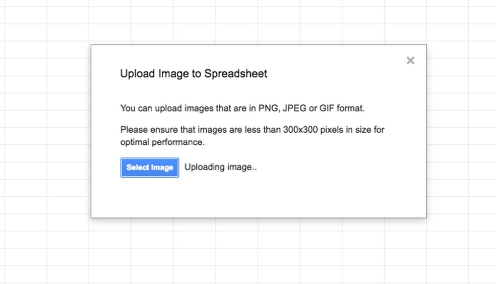Click the sentence starting "You can upload images"

click(242, 108)
